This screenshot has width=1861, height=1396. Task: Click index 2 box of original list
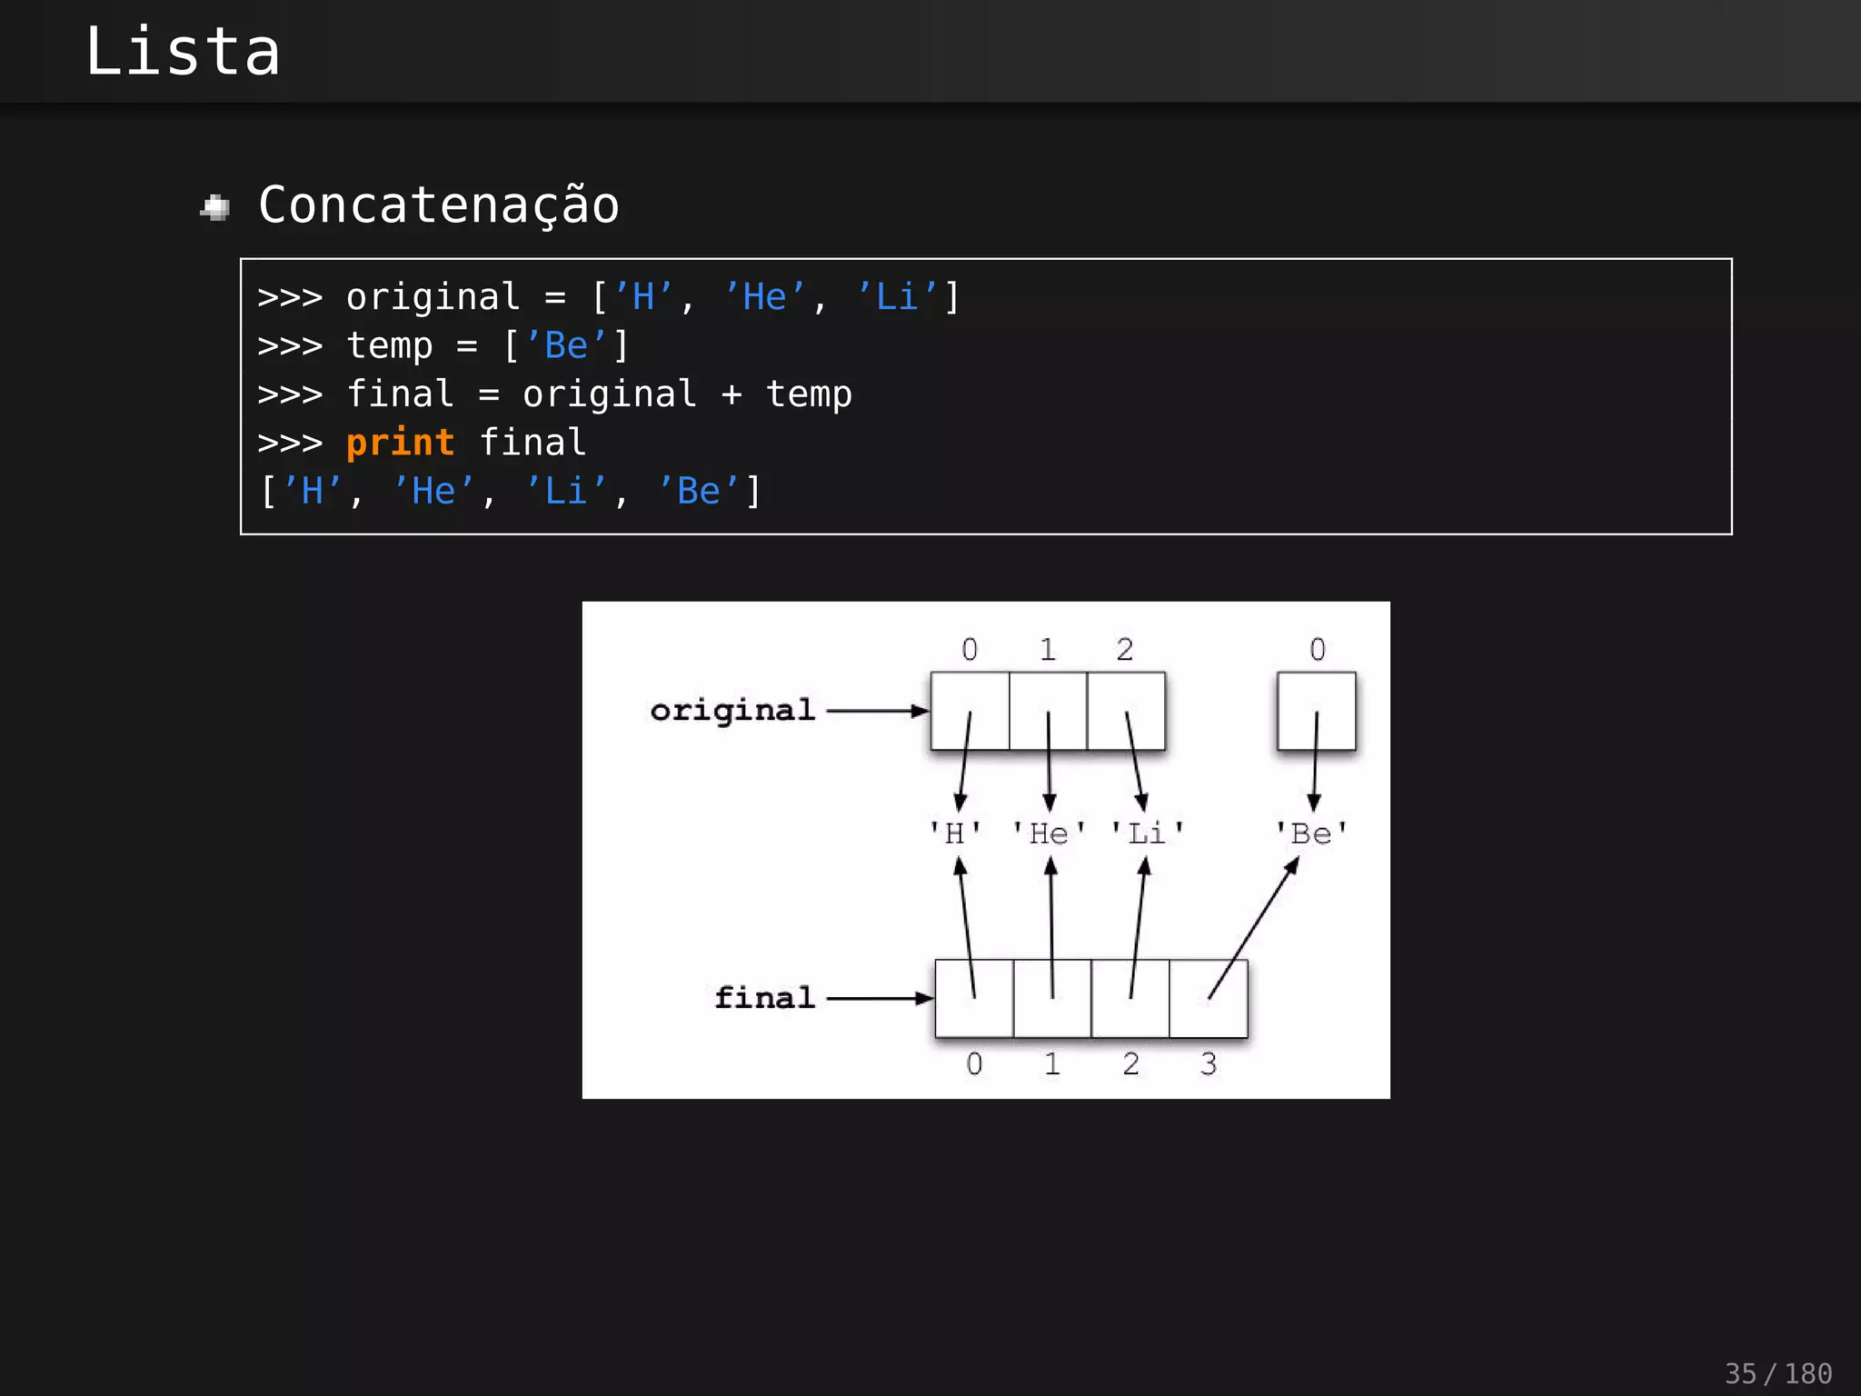1126,711
